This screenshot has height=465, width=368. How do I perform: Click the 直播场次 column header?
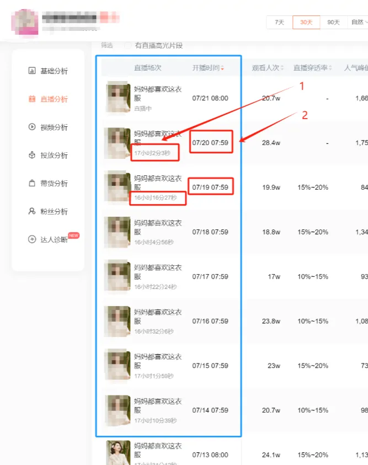pyautogui.click(x=148, y=68)
